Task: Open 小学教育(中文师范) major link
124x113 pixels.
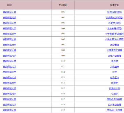Action: (115, 39)
